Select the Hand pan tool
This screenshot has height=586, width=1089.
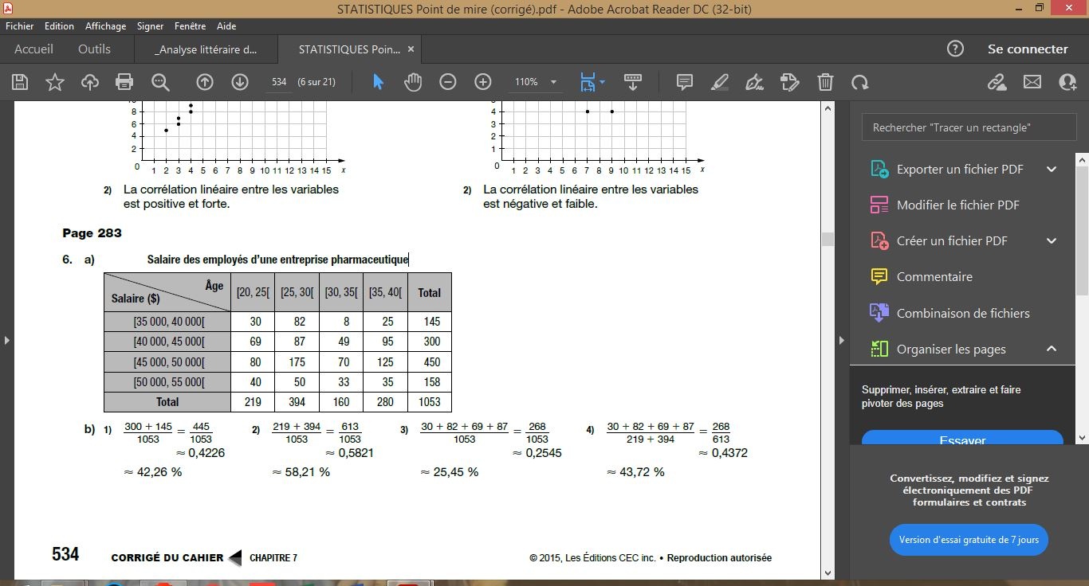413,82
